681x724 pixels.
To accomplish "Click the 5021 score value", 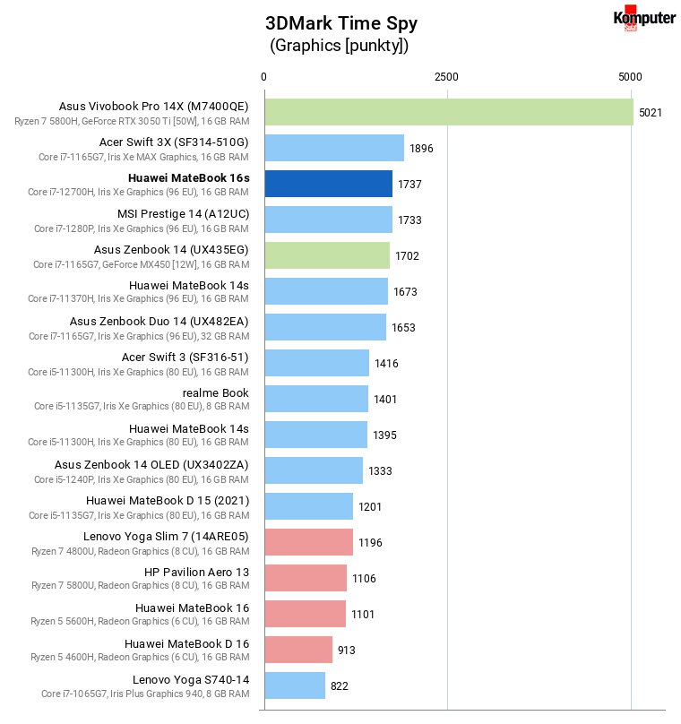I will (650, 113).
